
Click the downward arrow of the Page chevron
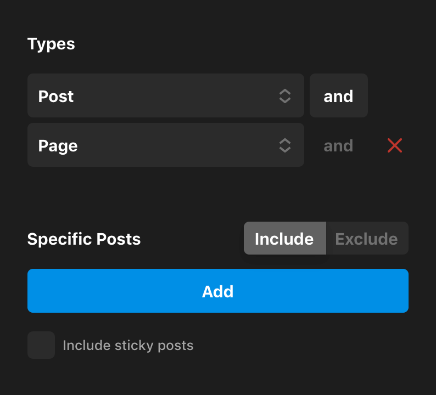click(x=284, y=150)
